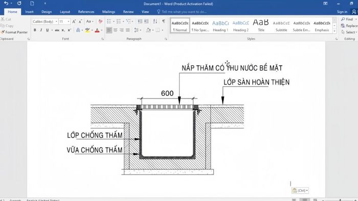This screenshot has height=201, width=358.
Task: Select Justify alignment
Action: [x=128, y=30]
